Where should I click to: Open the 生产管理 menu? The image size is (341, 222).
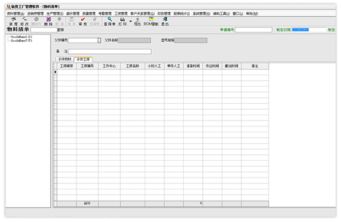pos(55,14)
